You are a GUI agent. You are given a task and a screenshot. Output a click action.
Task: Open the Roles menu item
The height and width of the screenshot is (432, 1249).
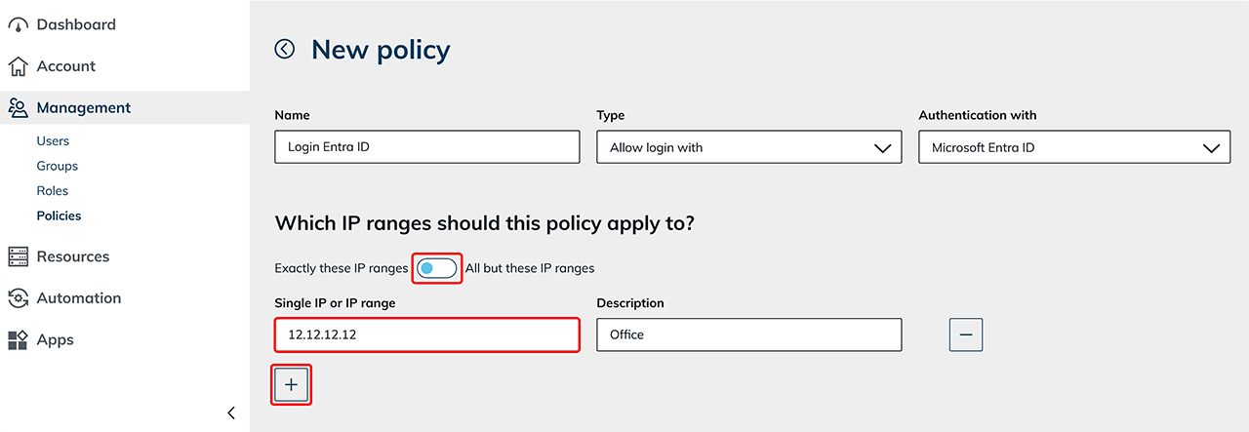(x=53, y=191)
